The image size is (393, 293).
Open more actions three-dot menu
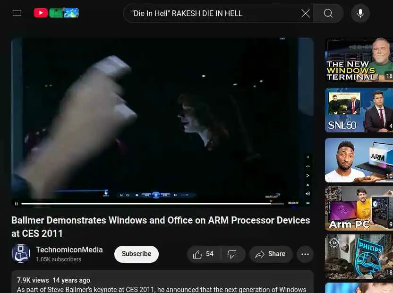(x=305, y=254)
